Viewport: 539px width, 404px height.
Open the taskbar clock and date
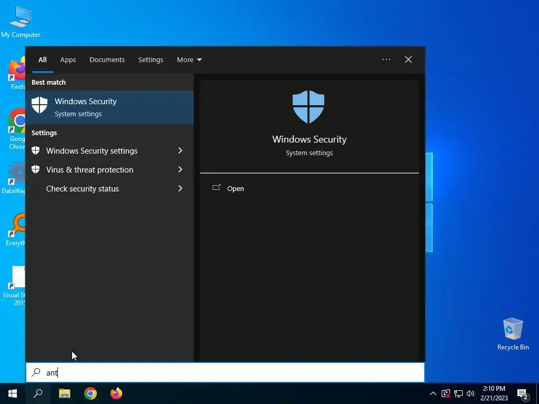[494, 393]
